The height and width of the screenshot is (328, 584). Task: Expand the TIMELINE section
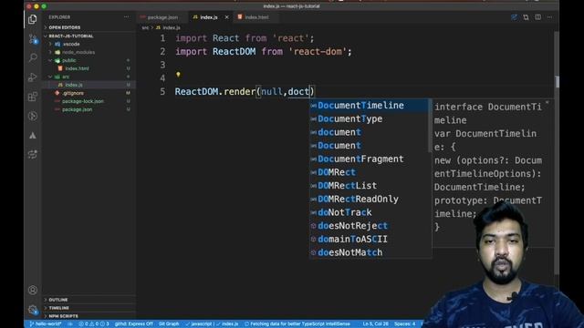[58, 308]
